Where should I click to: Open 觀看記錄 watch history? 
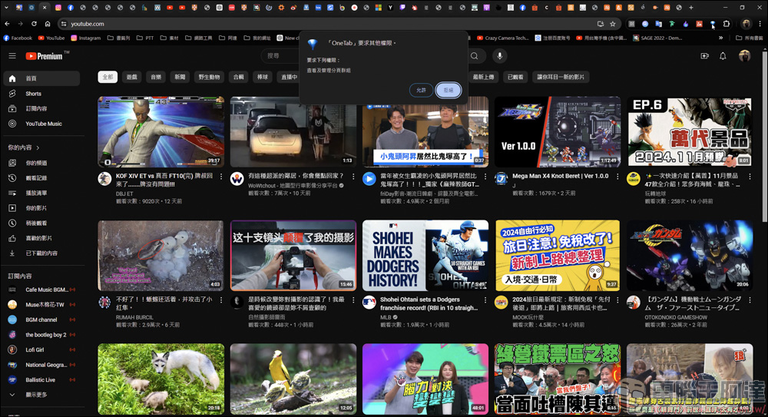41,178
